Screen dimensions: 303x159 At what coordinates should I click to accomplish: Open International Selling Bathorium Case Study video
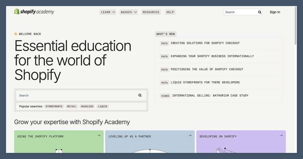(210, 96)
